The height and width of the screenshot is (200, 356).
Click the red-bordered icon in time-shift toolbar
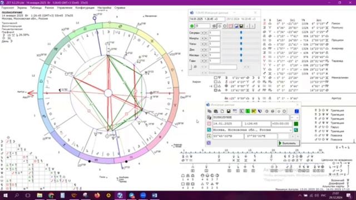click(x=231, y=26)
